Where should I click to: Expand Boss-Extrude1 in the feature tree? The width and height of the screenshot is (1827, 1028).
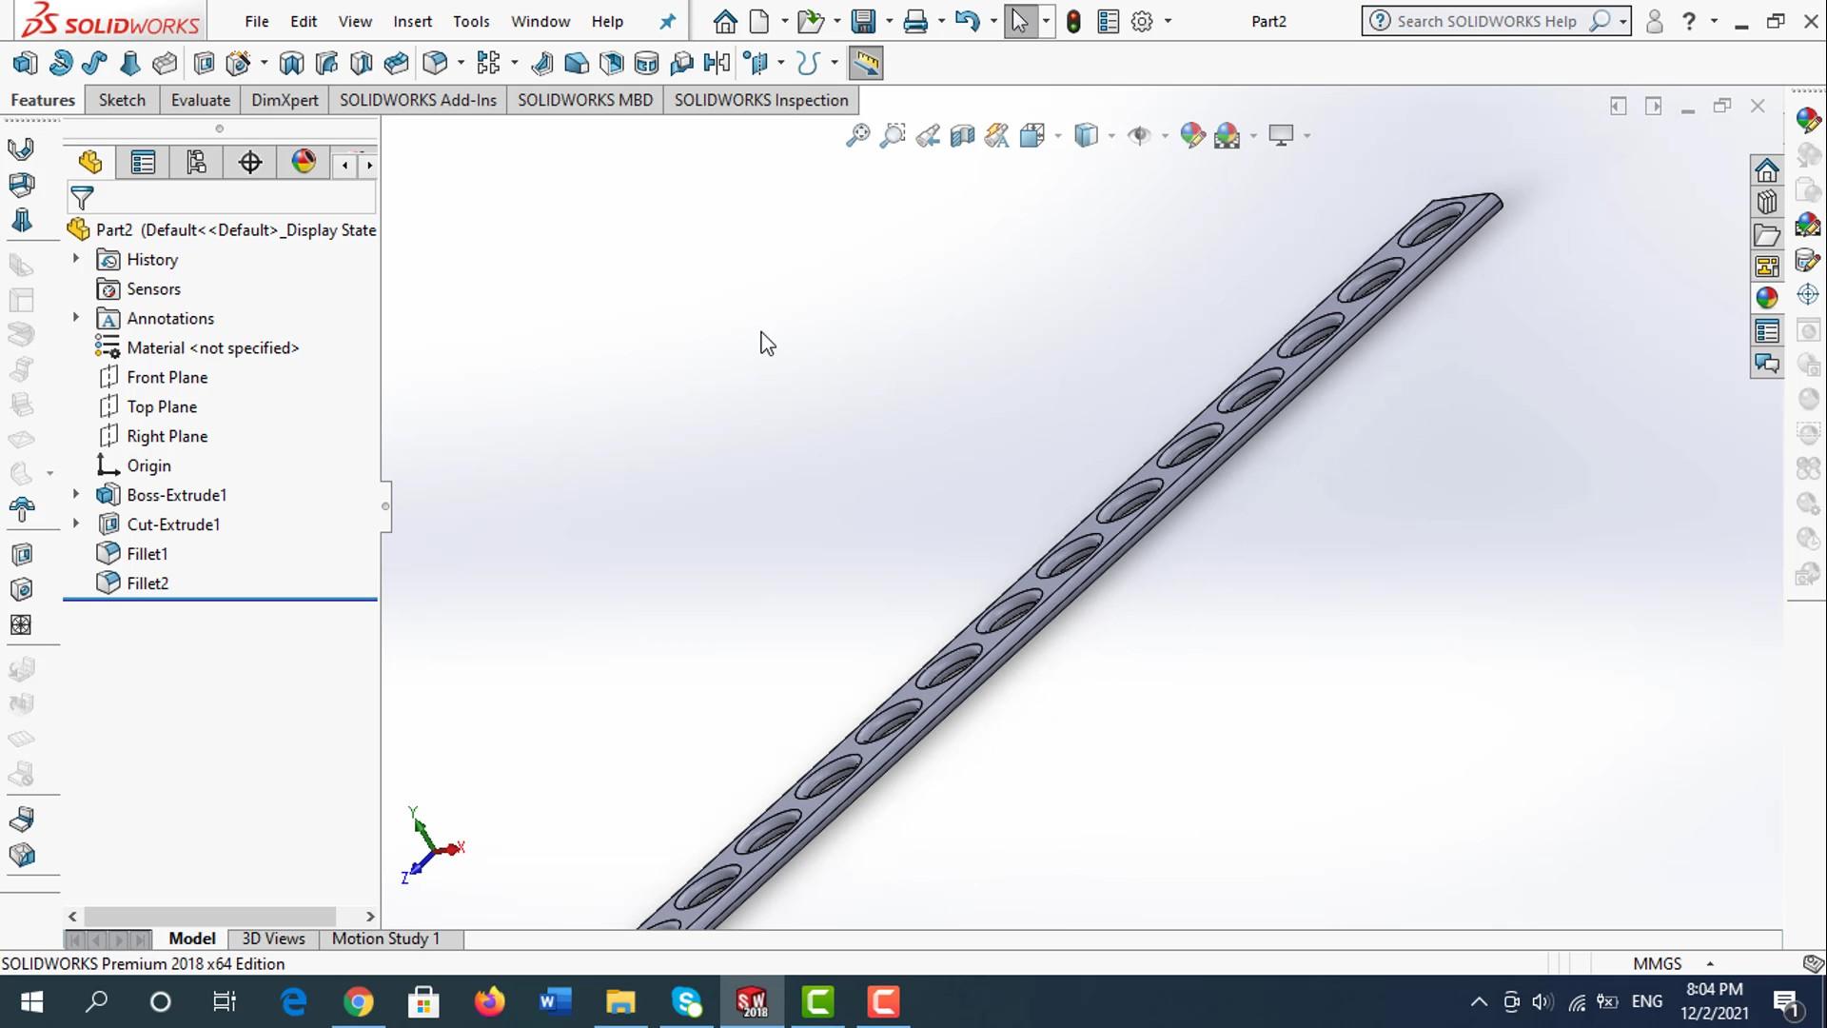(x=76, y=495)
